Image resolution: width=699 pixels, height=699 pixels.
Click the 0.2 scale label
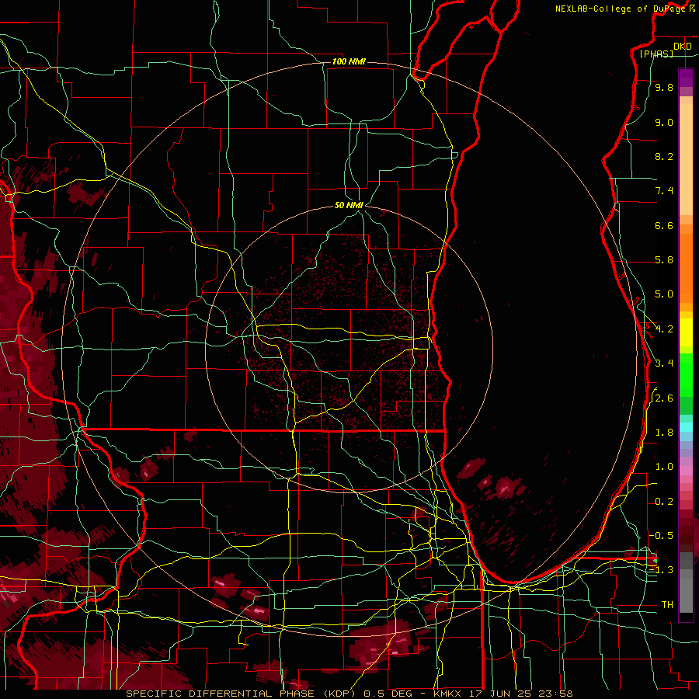click(x=664, y=502)
